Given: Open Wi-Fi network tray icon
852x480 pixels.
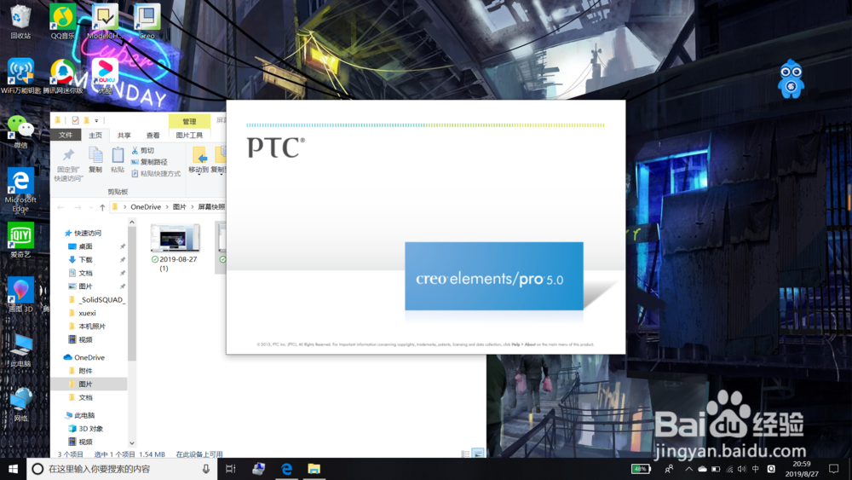Looking at the screenshot, I should click(730, 469).
